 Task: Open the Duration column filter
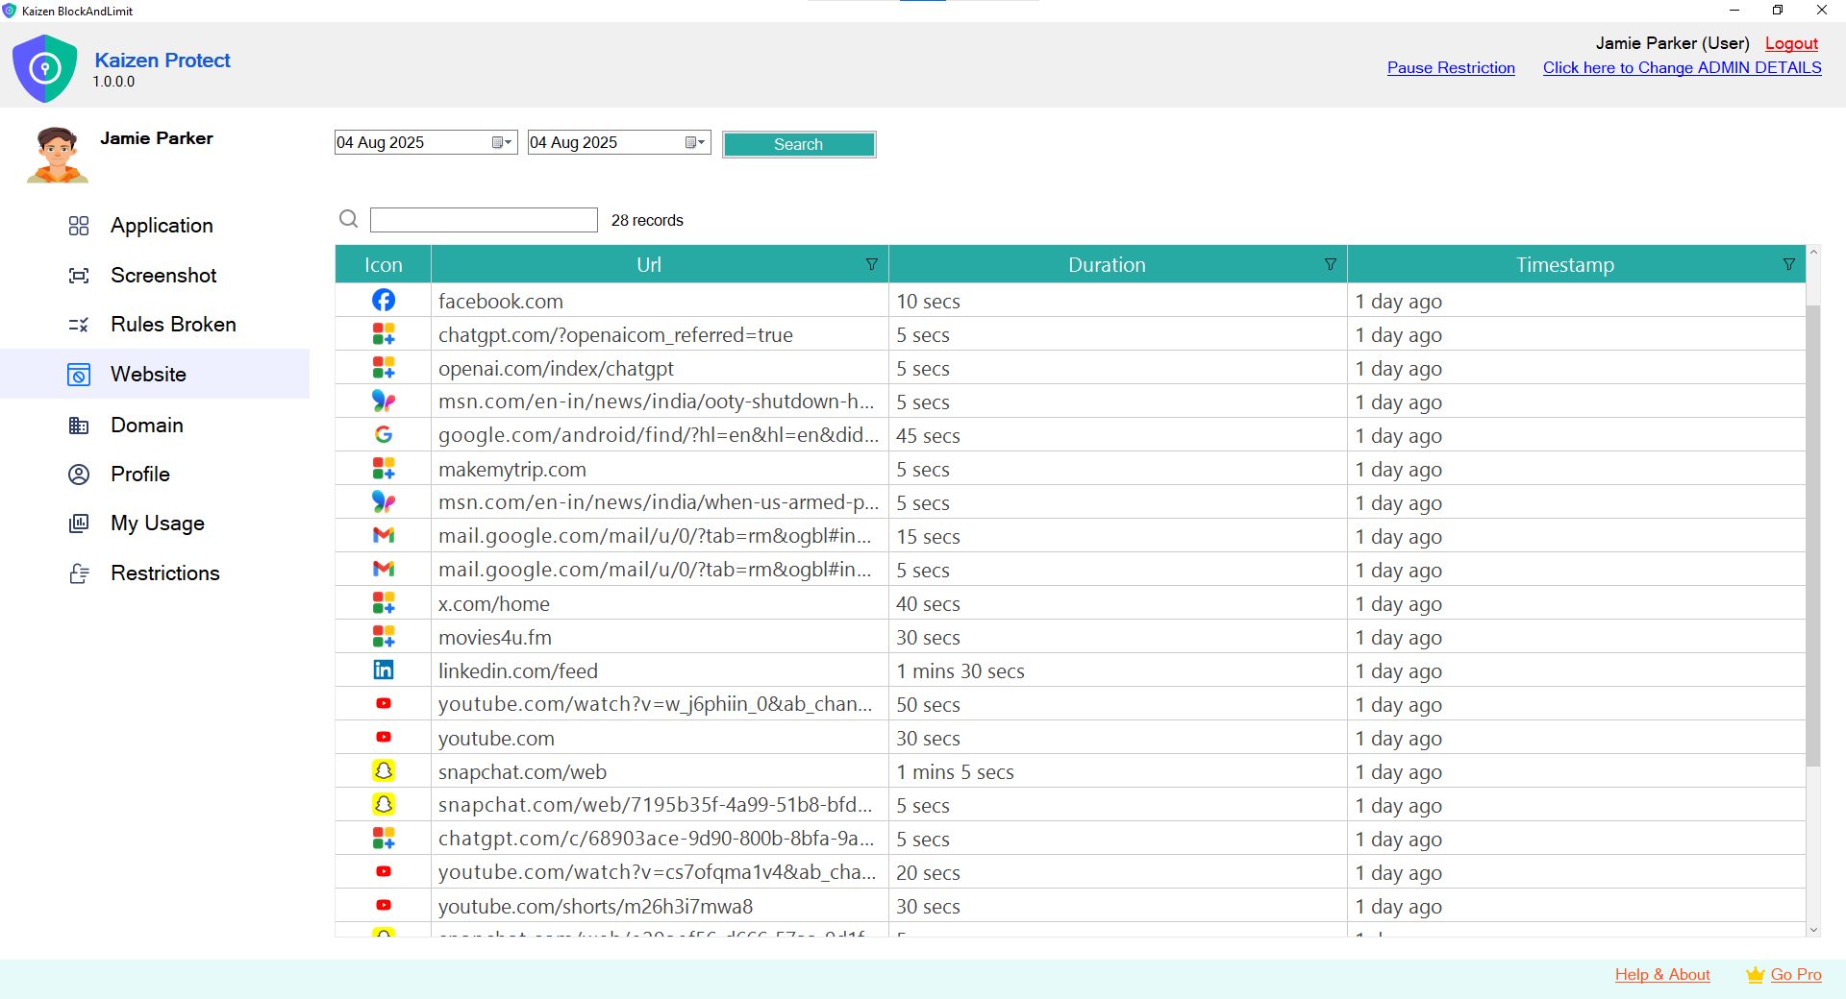1331,264
